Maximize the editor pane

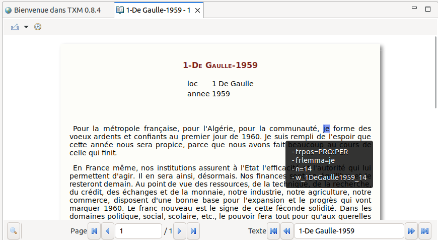coord(427,9)
